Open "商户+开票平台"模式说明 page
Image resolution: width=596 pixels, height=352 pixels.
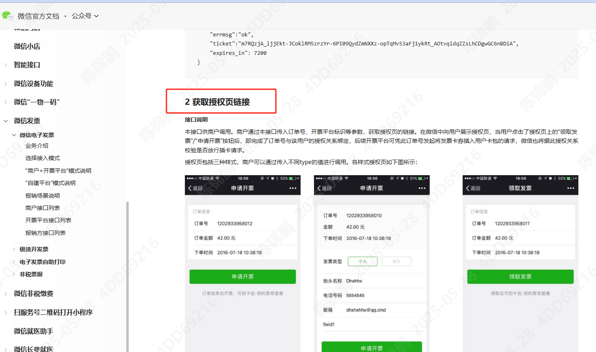pyautogui.click(x=58, y=171)
